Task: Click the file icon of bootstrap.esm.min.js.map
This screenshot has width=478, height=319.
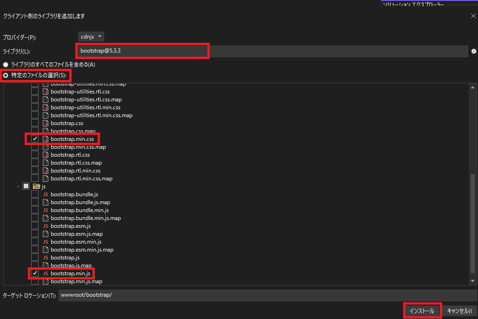Action: 46,250
